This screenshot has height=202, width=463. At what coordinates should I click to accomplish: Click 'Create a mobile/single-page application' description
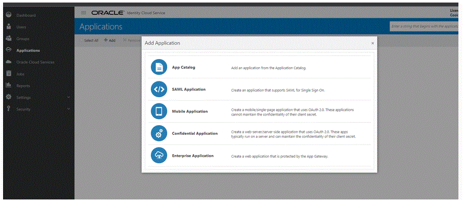pos(293,112)
